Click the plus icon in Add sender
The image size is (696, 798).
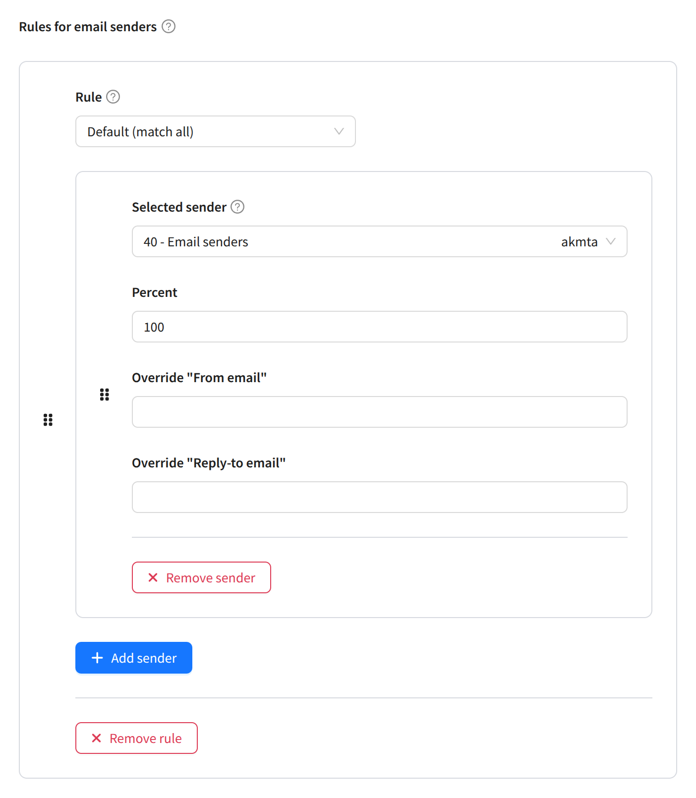tap(97, 658)
